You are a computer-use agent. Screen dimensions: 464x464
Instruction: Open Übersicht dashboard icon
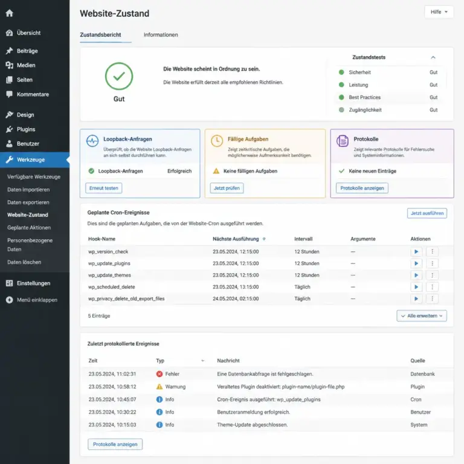point(10,33)
